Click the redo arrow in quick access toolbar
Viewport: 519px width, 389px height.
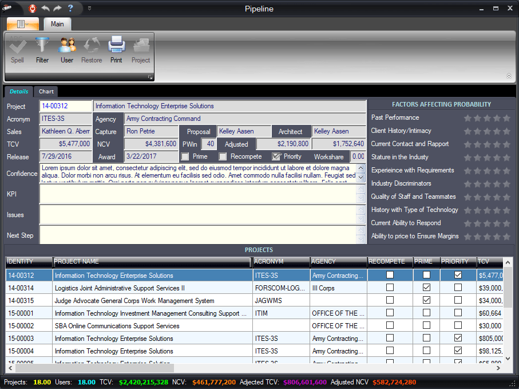coord(58,9)
